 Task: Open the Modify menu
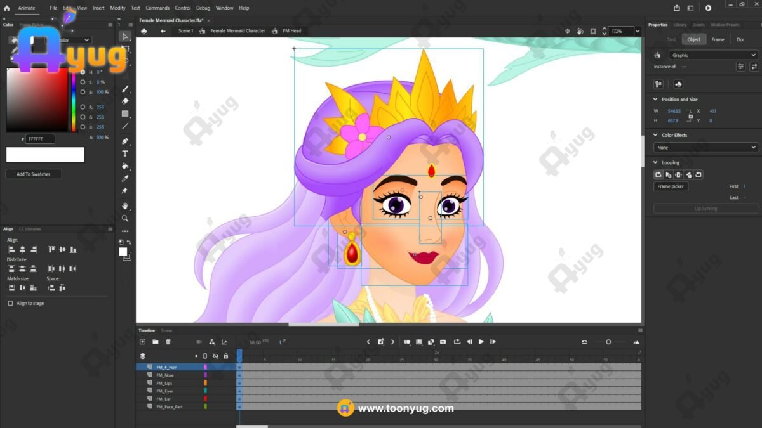[x=117, y=8]
